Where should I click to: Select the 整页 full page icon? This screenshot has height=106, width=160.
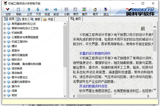[x=84, y=12]
